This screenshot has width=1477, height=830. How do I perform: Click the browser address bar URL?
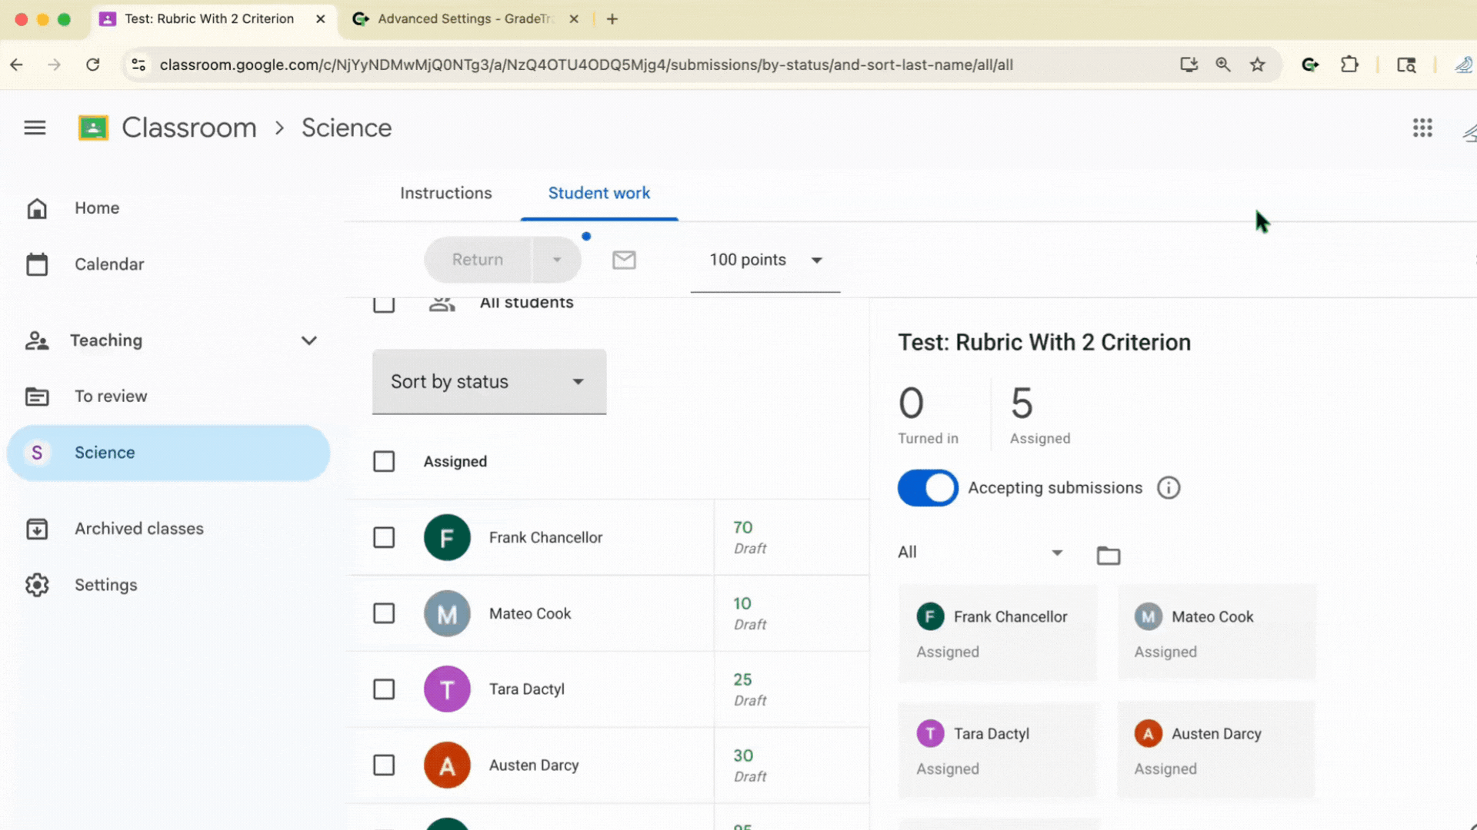coord(586,65)
